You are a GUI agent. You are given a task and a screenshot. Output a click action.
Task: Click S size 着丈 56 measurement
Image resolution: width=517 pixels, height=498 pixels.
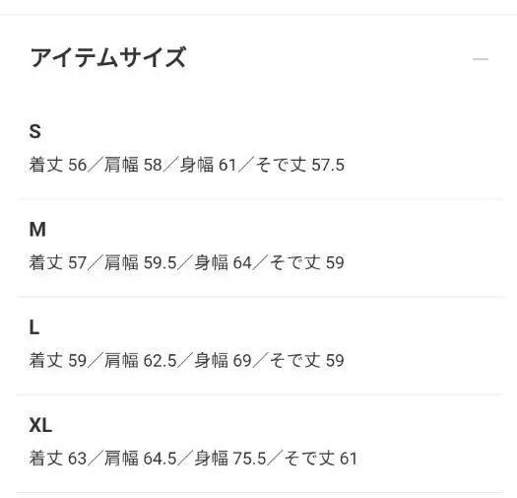[x=58, y=165]
